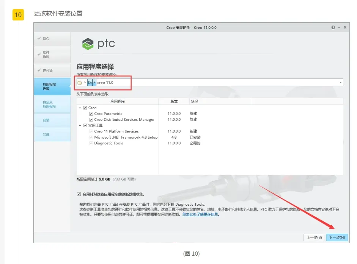Click the 下一步(N) button
The height and width of the screenshot is (264, 357).
pyautogui.click(x=337, y=237)
